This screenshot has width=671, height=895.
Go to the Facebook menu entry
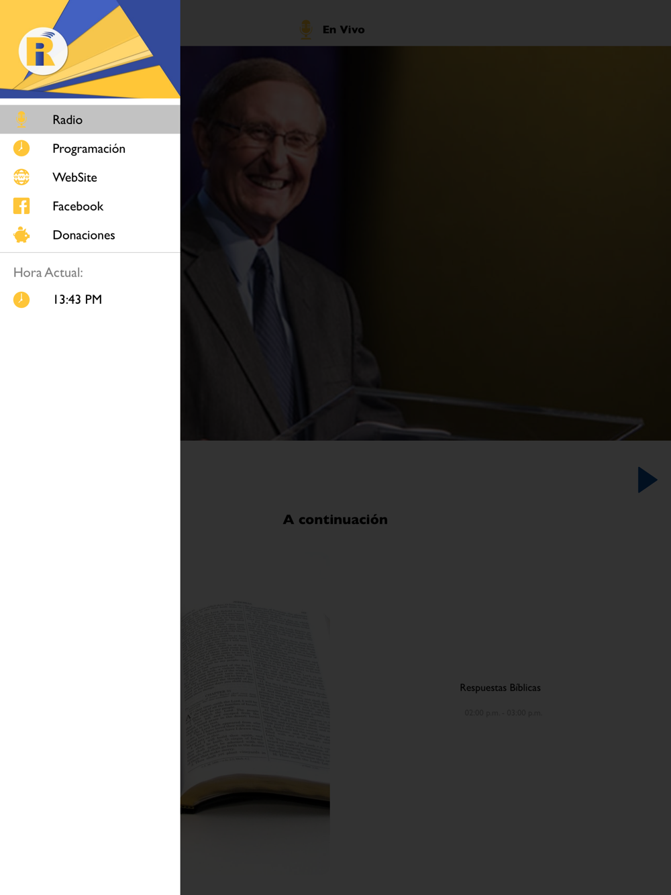click(90, 206)
